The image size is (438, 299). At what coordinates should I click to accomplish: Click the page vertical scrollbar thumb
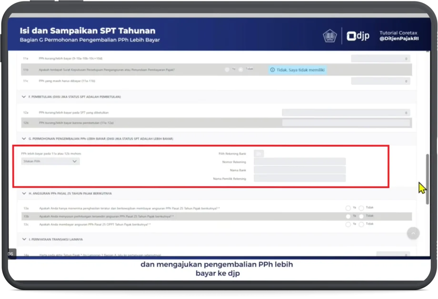(x=427, y=179)
